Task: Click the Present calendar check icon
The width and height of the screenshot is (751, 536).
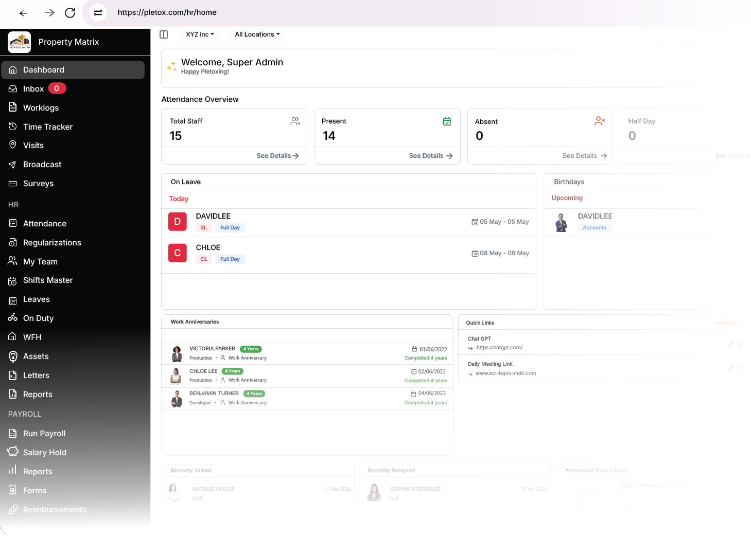Action: pyautogui.click(x=447, y=121)
